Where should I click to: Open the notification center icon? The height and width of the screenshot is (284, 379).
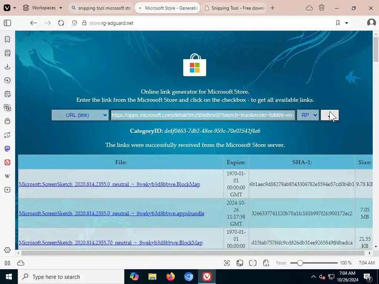point(368,277)
